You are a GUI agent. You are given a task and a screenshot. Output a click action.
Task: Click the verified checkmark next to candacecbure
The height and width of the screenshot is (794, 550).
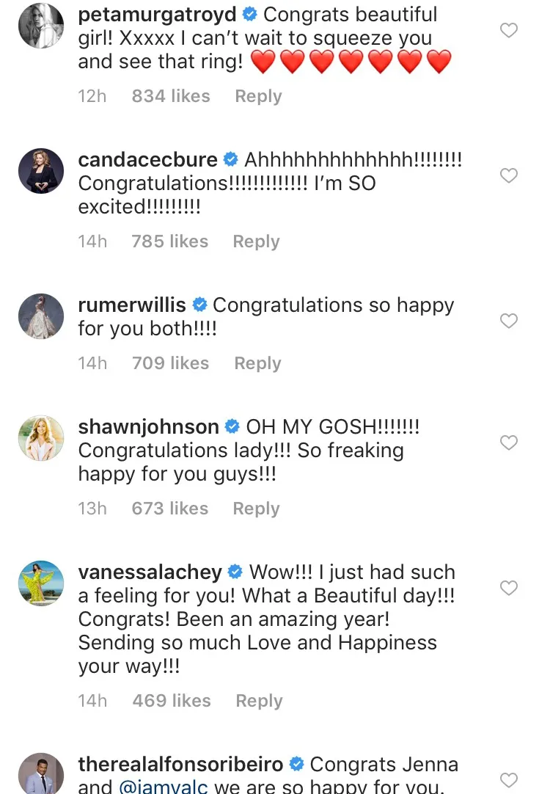click(231, 159)
